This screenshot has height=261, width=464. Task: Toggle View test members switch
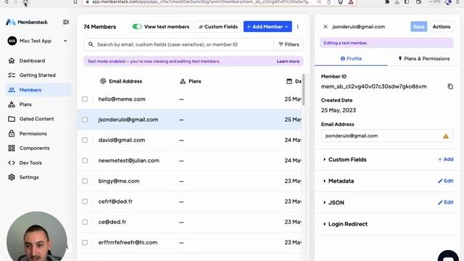coord(137,27)
